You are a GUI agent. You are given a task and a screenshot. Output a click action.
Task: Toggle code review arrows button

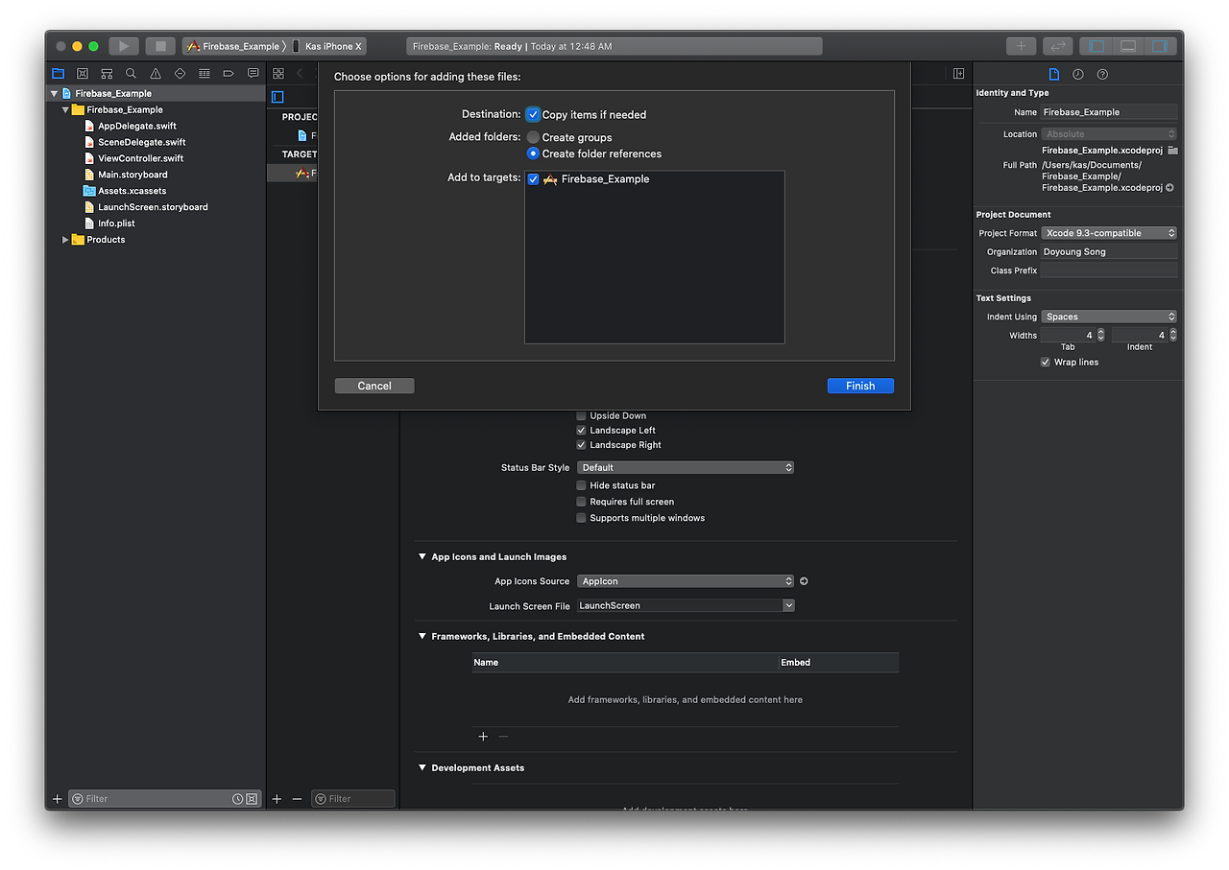[1057, 46]
